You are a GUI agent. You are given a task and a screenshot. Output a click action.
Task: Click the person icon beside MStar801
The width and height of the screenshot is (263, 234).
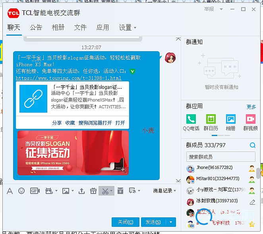coord(252,180)
